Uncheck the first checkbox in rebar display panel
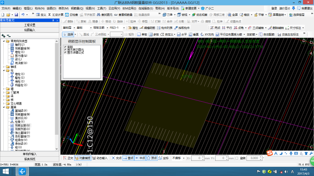 click(x=65, y=47)
